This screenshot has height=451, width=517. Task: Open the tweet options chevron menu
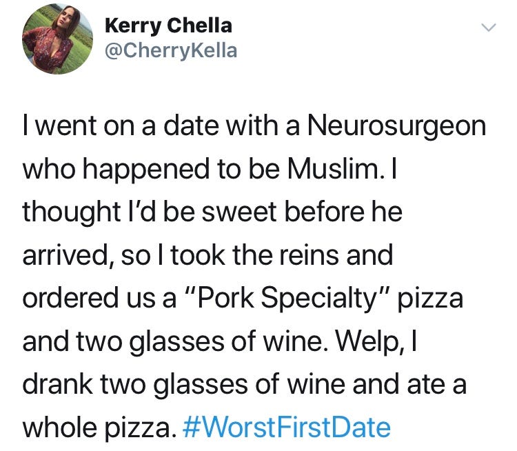pyautogui.click(x=488, y=28)
